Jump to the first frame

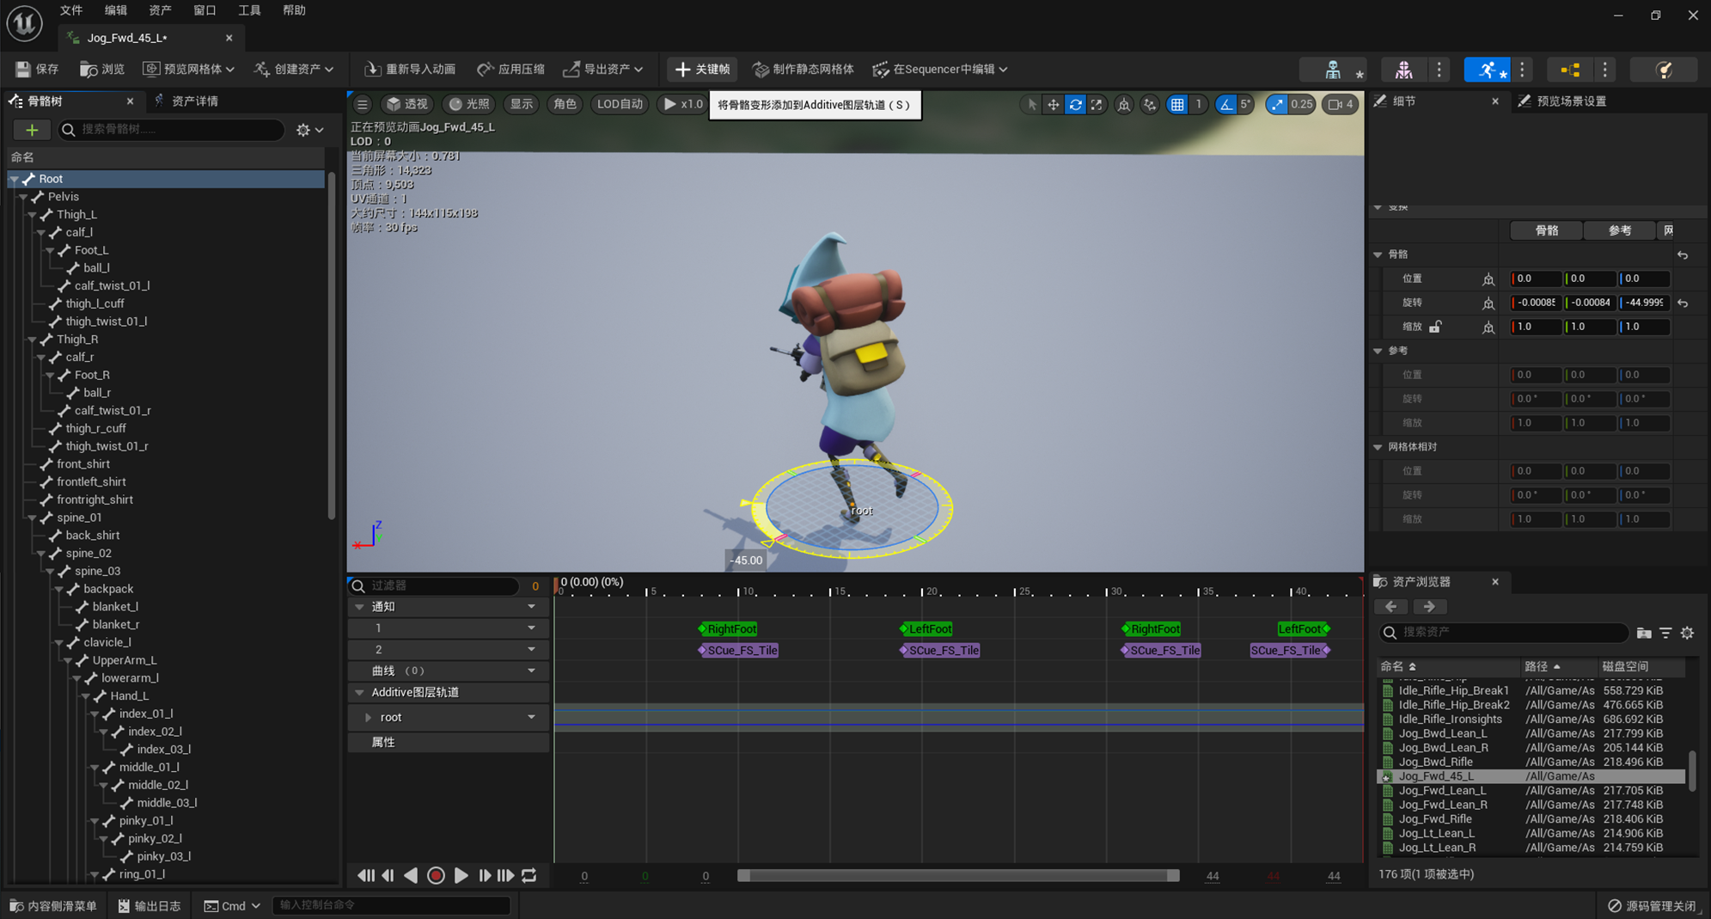pos(366,875)
